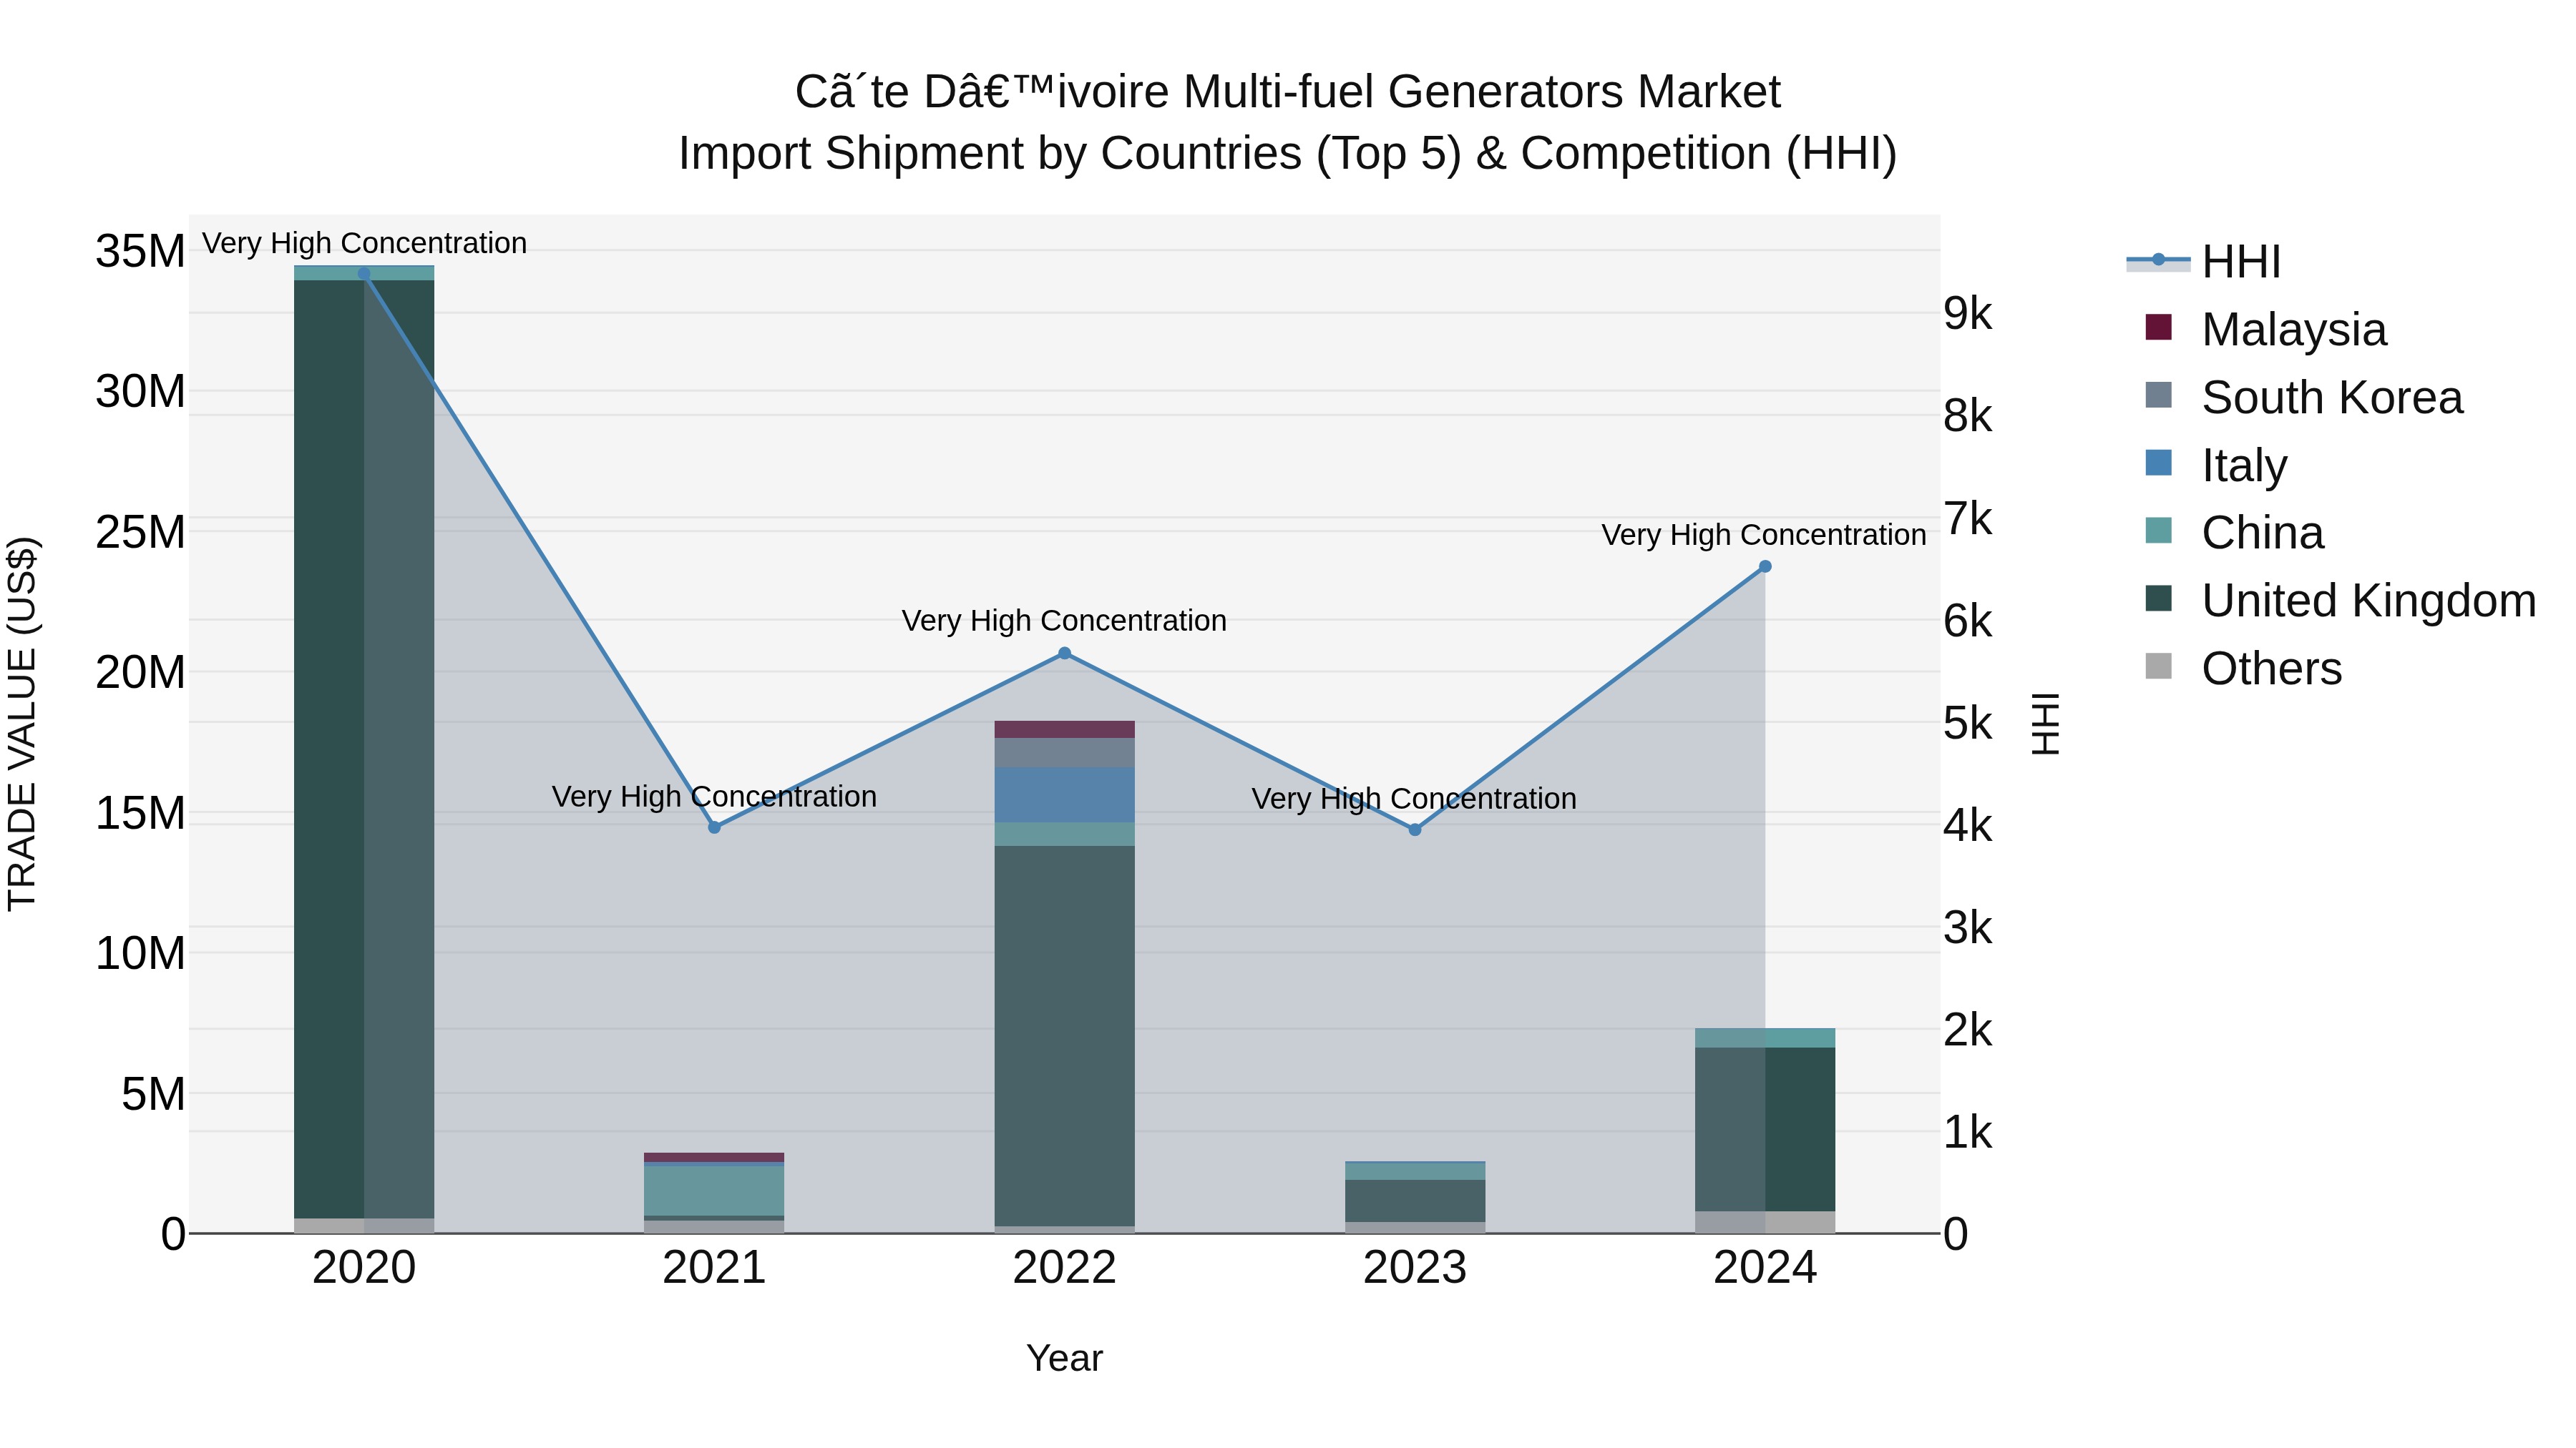Image resolution: width=2576 pixels, height=1448 pixels.
Task: Click the Malaysia segment atop 2021 bar
Action: [x=714, y=1157]
